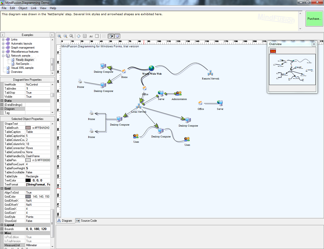The height and width of the screenshot is (249, 324).
Task: Click the TablesScrollable value False
Action: click(29, 172)
